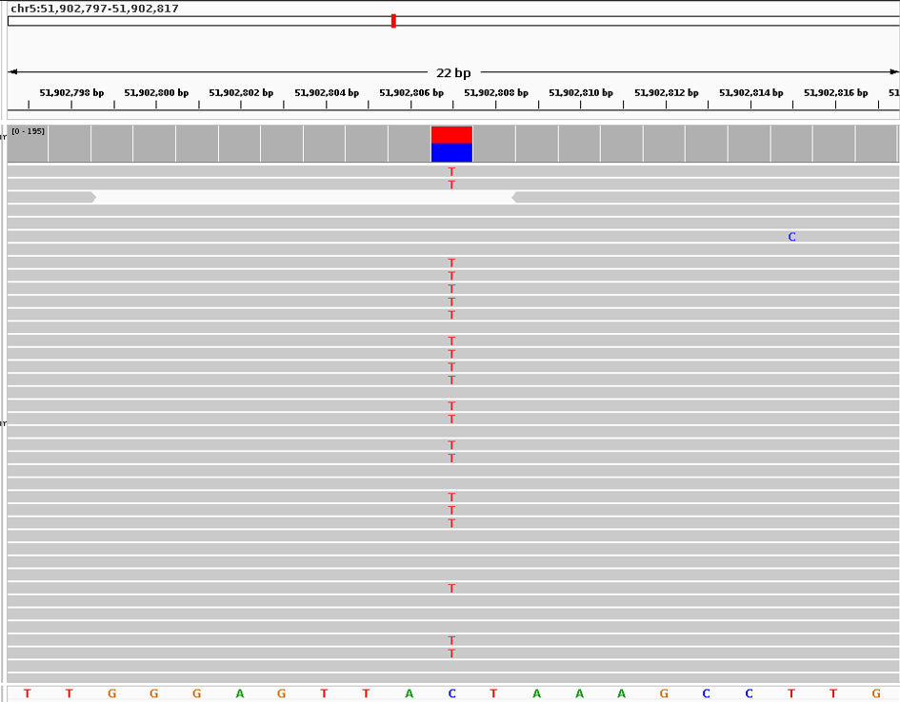Click the left arrow of the 22 bp ruler

13,70
